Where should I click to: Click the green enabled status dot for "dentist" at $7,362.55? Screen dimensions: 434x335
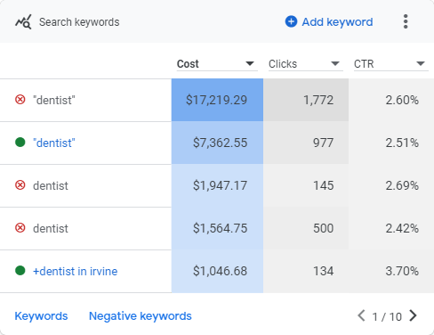[x=20, y=143]
